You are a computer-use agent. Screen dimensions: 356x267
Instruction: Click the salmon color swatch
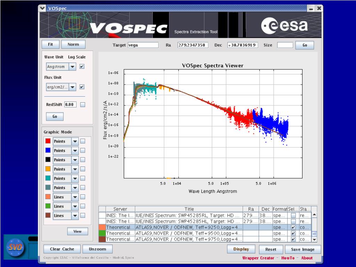pos(48,197)
